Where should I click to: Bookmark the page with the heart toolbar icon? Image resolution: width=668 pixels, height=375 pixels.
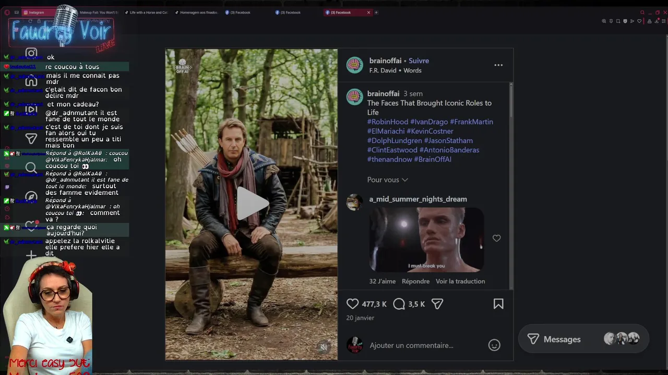coord(639,21)
